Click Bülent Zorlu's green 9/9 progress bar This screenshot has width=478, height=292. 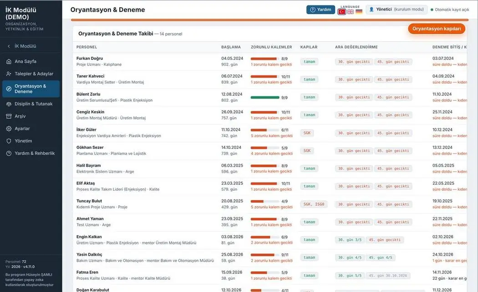pos(265,98)
